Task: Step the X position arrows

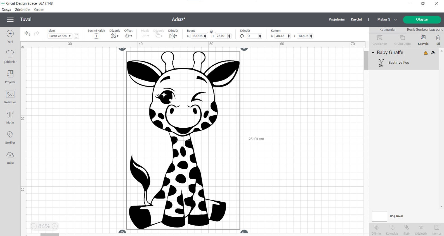Action: [x=289, y=36]
